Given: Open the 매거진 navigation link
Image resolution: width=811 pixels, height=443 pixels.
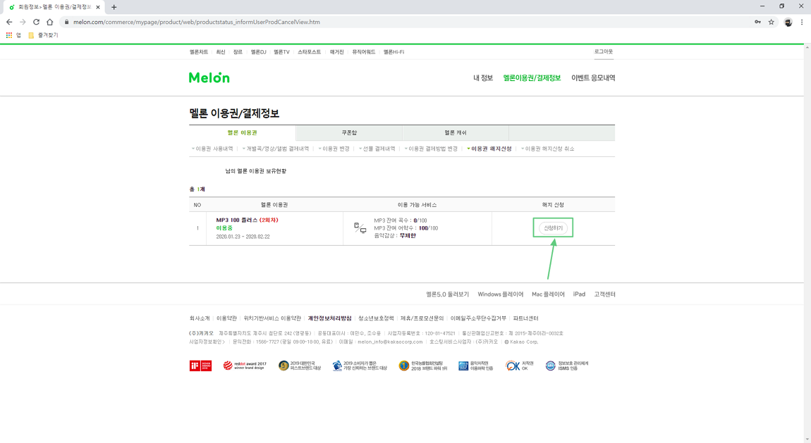Looking at the screenshot, I should coord(336,52).
